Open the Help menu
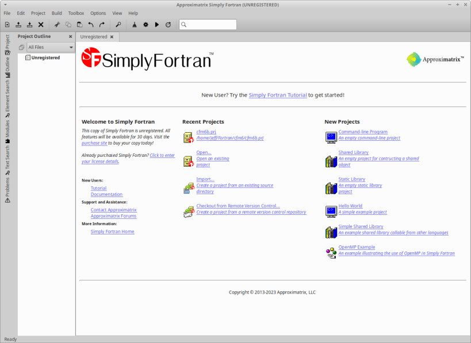471x343 pixels. (x=133, y=13)
